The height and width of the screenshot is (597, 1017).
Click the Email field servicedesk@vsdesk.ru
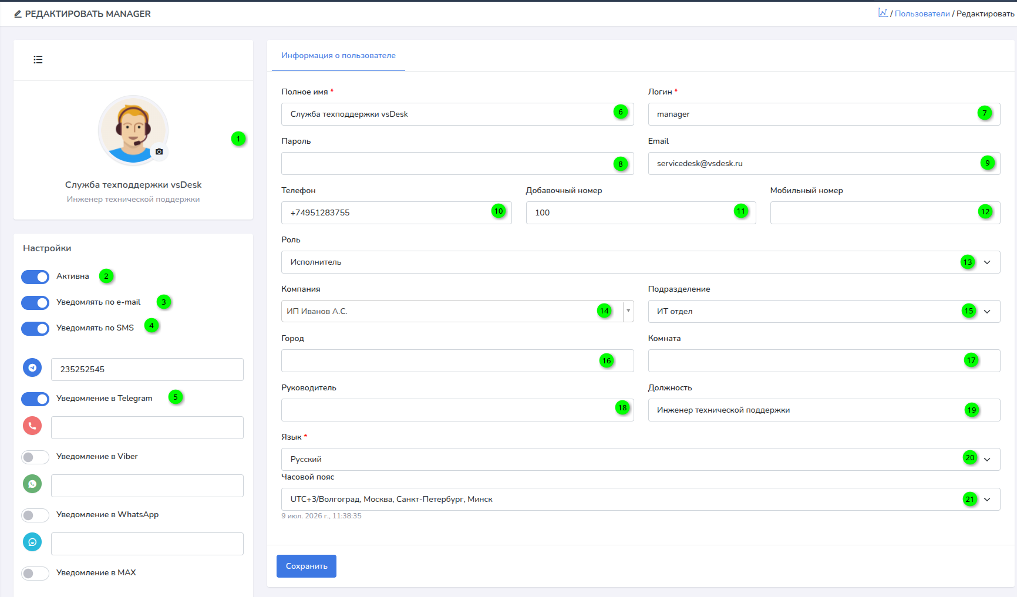coord(824,164)
